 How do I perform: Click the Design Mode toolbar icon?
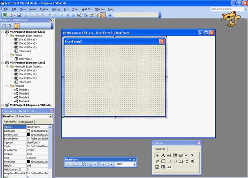click(80, 15)
